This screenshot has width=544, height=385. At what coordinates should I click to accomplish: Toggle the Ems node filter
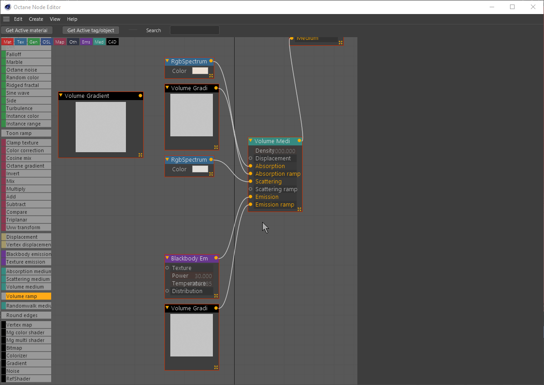tap(86, 42)
